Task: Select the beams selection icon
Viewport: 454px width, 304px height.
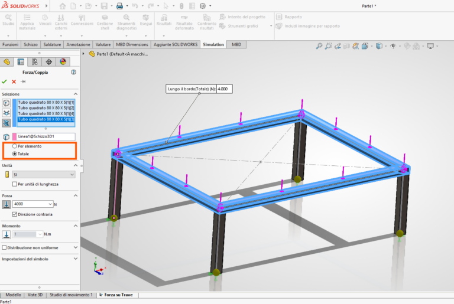Action: (x=6, y=123)
